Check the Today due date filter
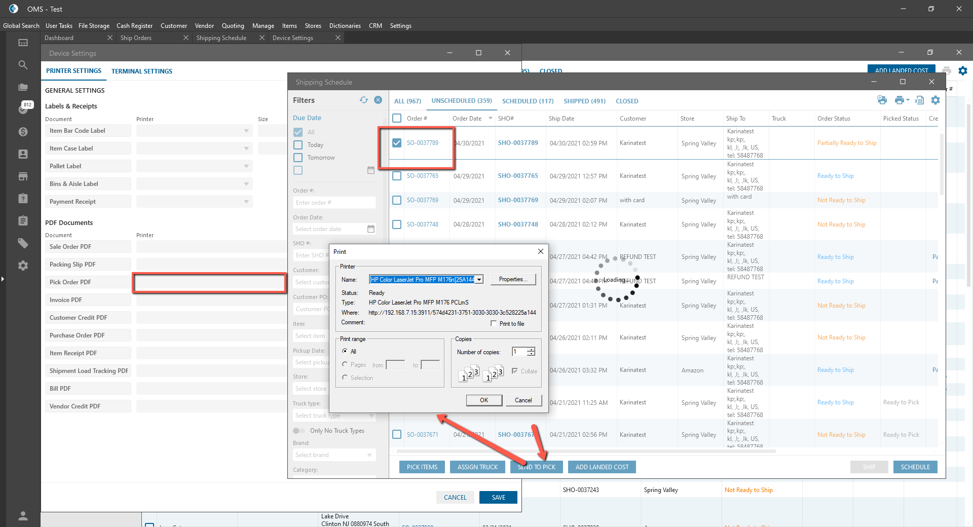This screenshot has height=527, width=973. (x=298, y=145)
